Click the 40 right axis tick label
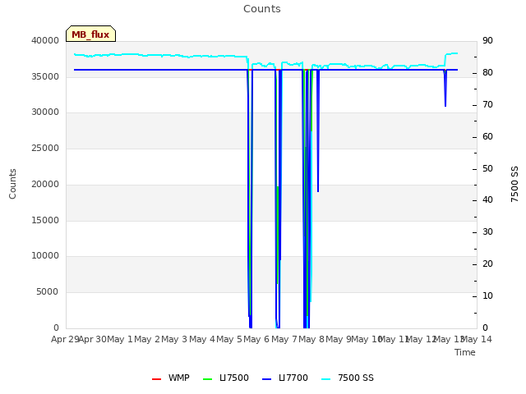Image resolution: width=526 pixels, height=394 pixels. pyautogui.click(x=487, y=200)
